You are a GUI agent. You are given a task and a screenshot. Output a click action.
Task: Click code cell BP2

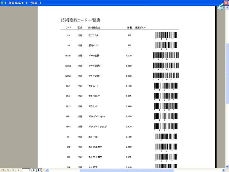(68, 126)
